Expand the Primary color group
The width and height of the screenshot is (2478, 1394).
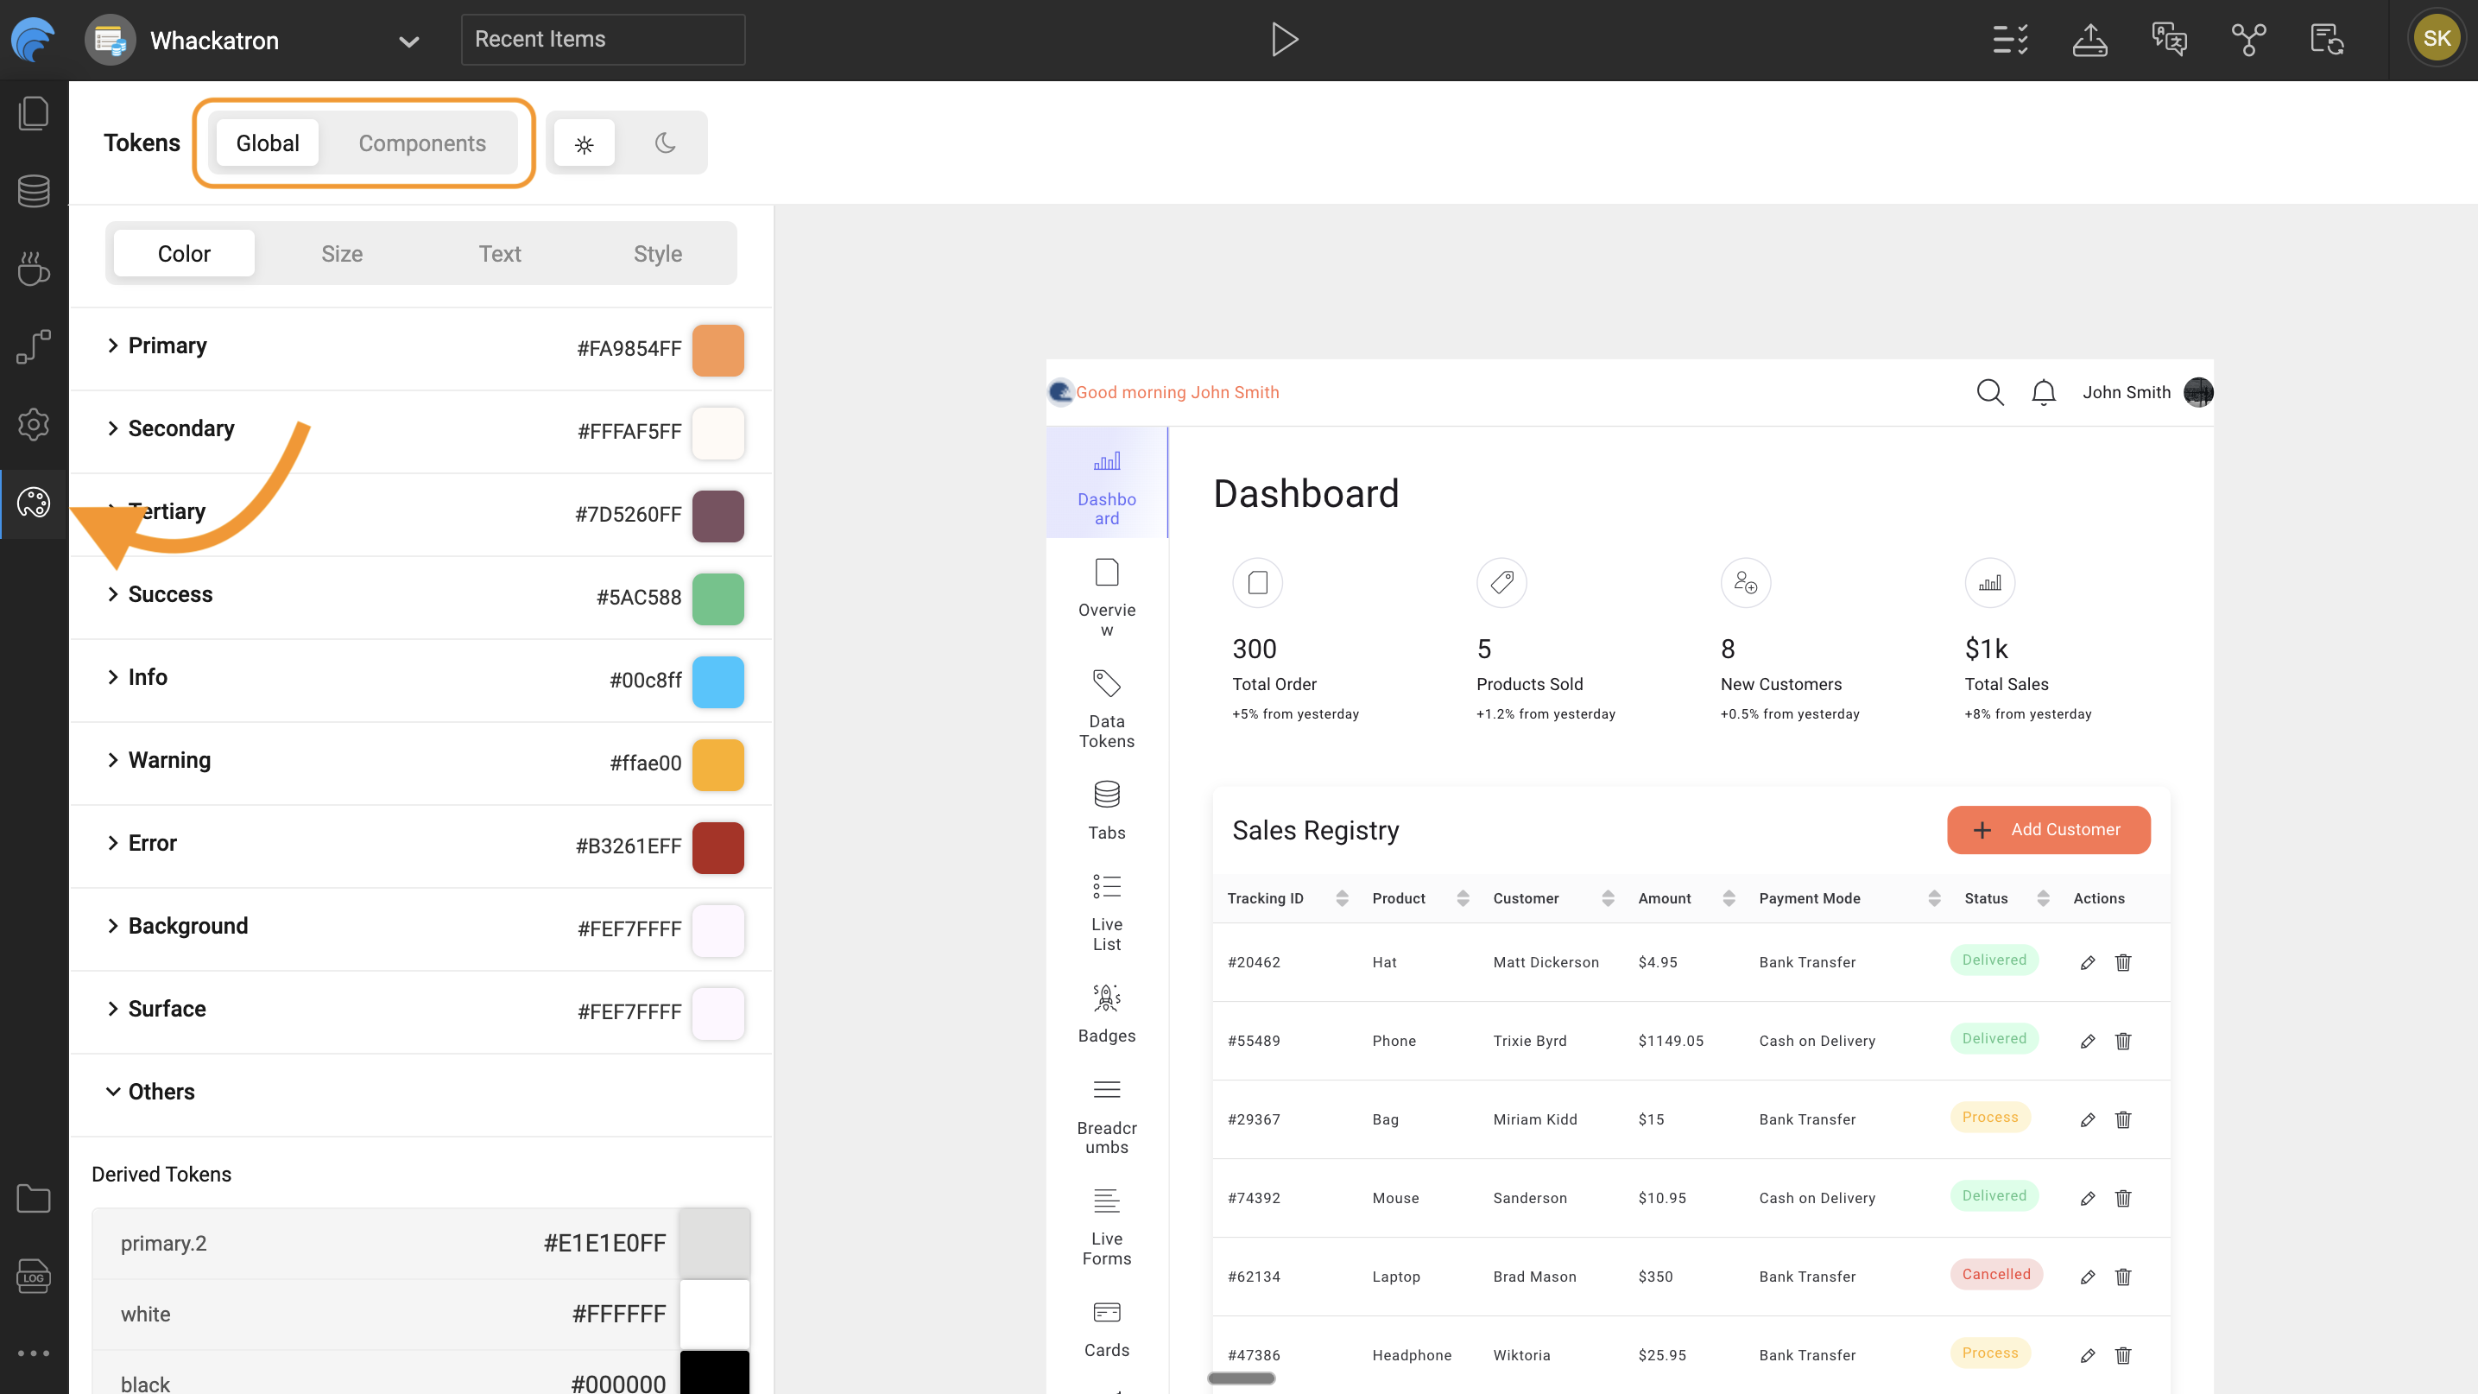point(113,345)
